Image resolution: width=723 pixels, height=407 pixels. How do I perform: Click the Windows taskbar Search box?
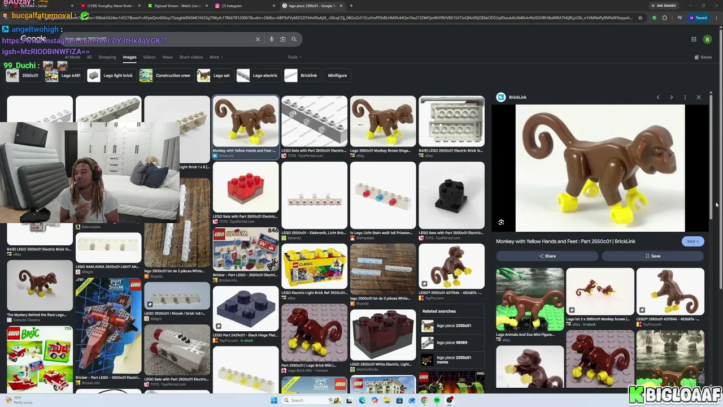click(x=311, y=400)
